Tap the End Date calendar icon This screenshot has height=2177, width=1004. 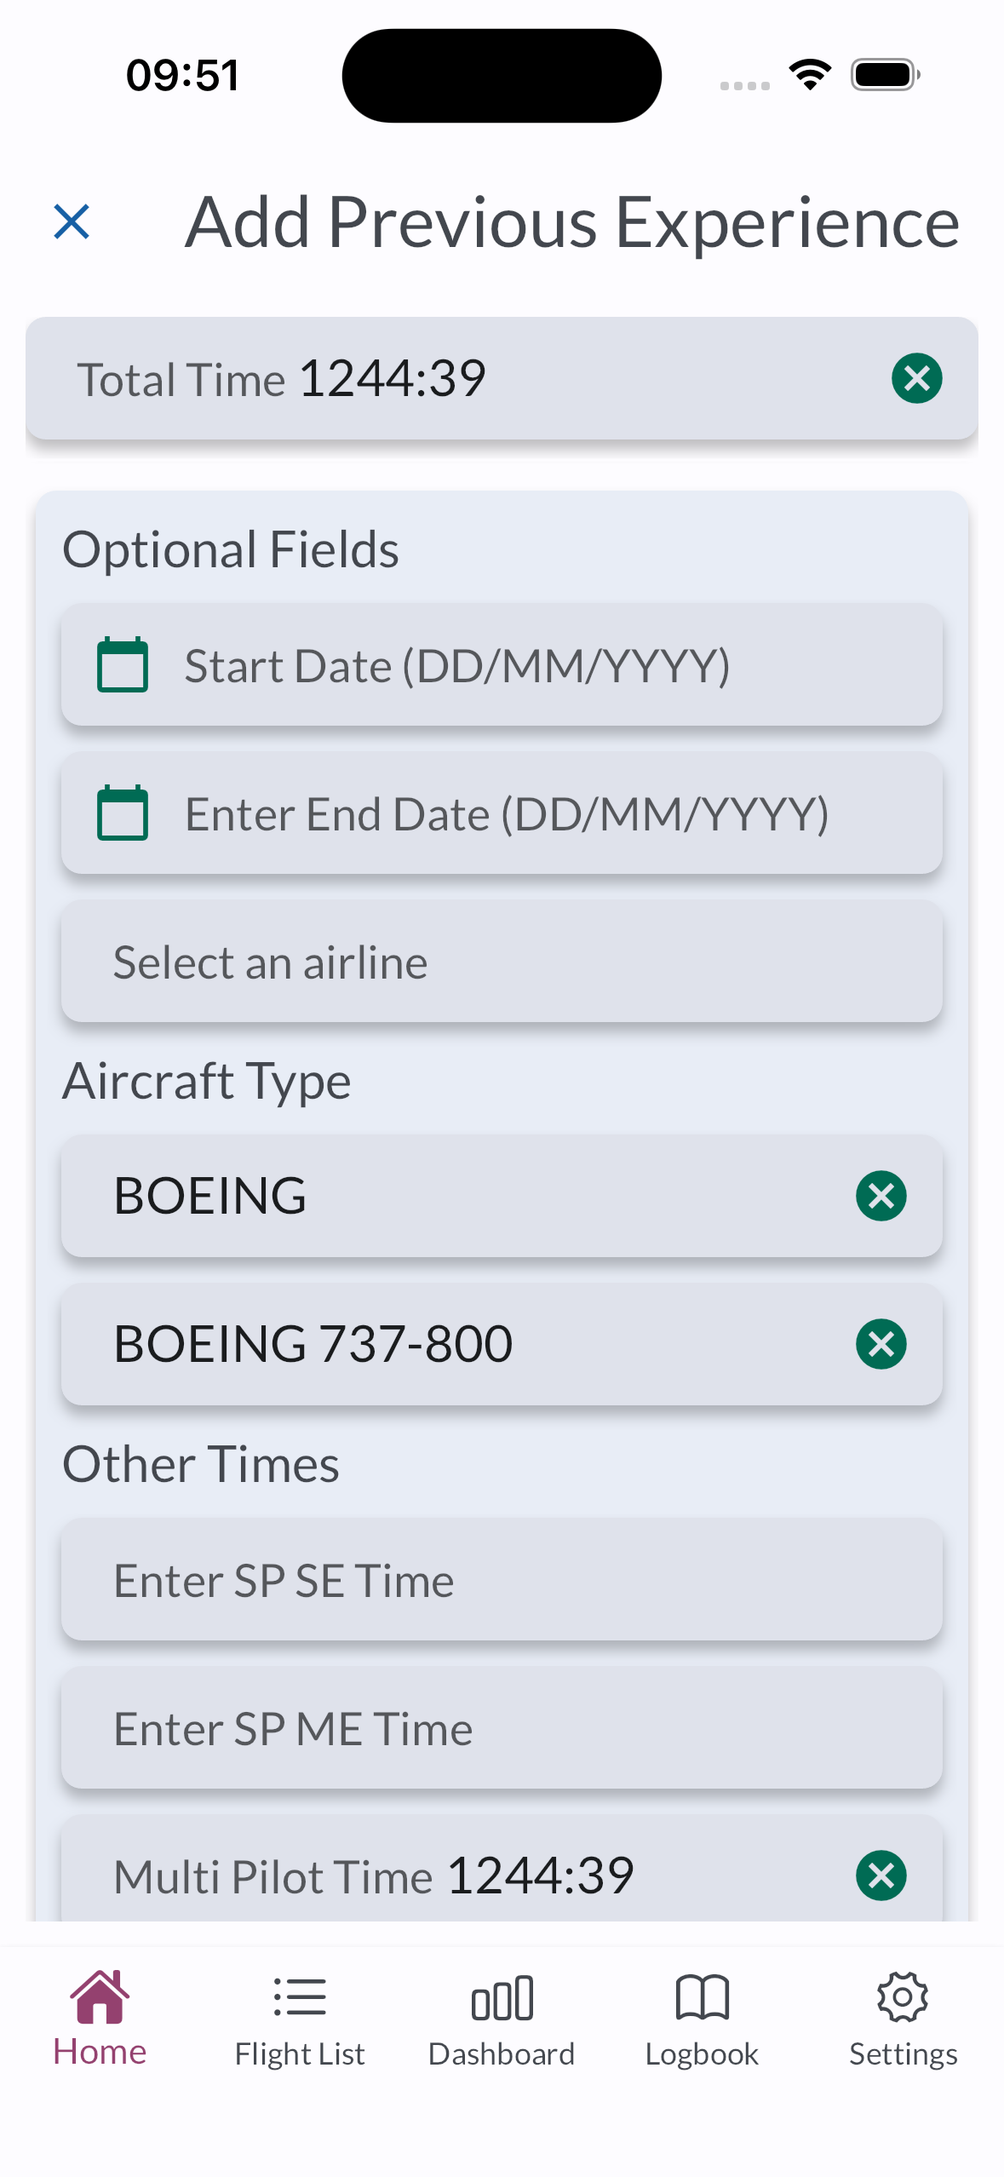123,813
